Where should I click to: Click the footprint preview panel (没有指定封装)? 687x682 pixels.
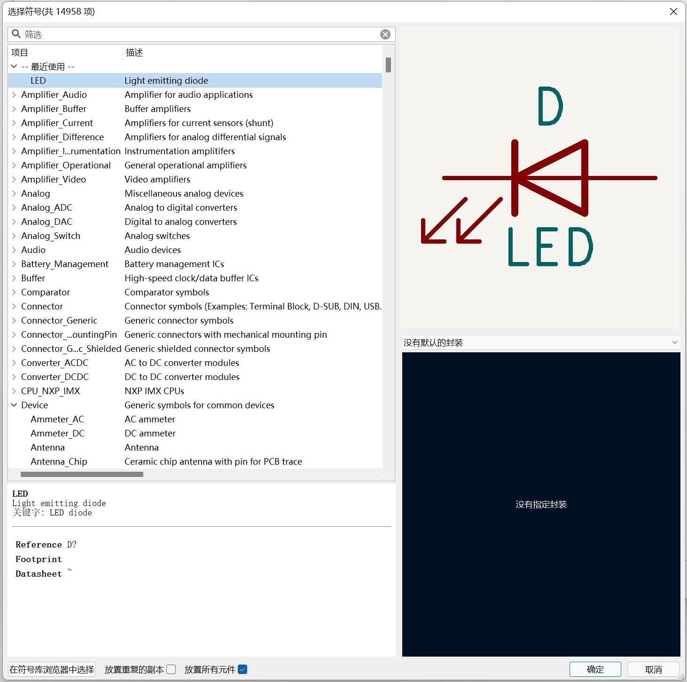[541, 504]
